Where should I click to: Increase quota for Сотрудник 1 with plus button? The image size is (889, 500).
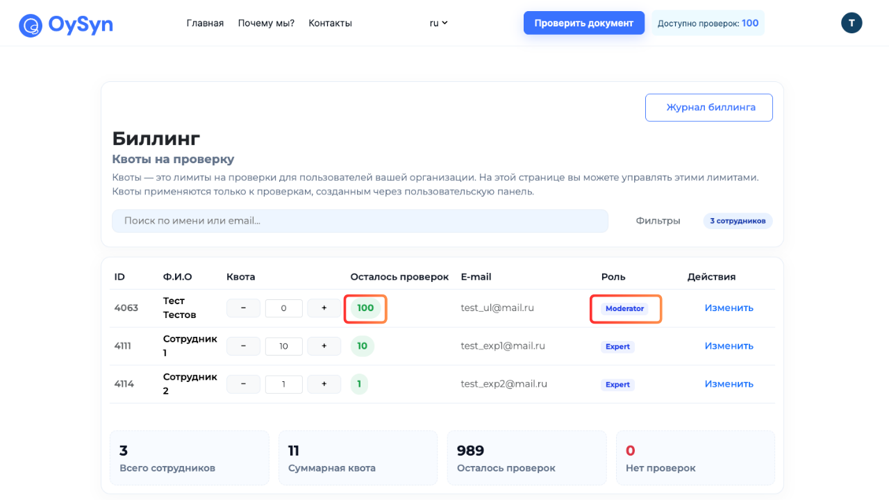(324, 346)
